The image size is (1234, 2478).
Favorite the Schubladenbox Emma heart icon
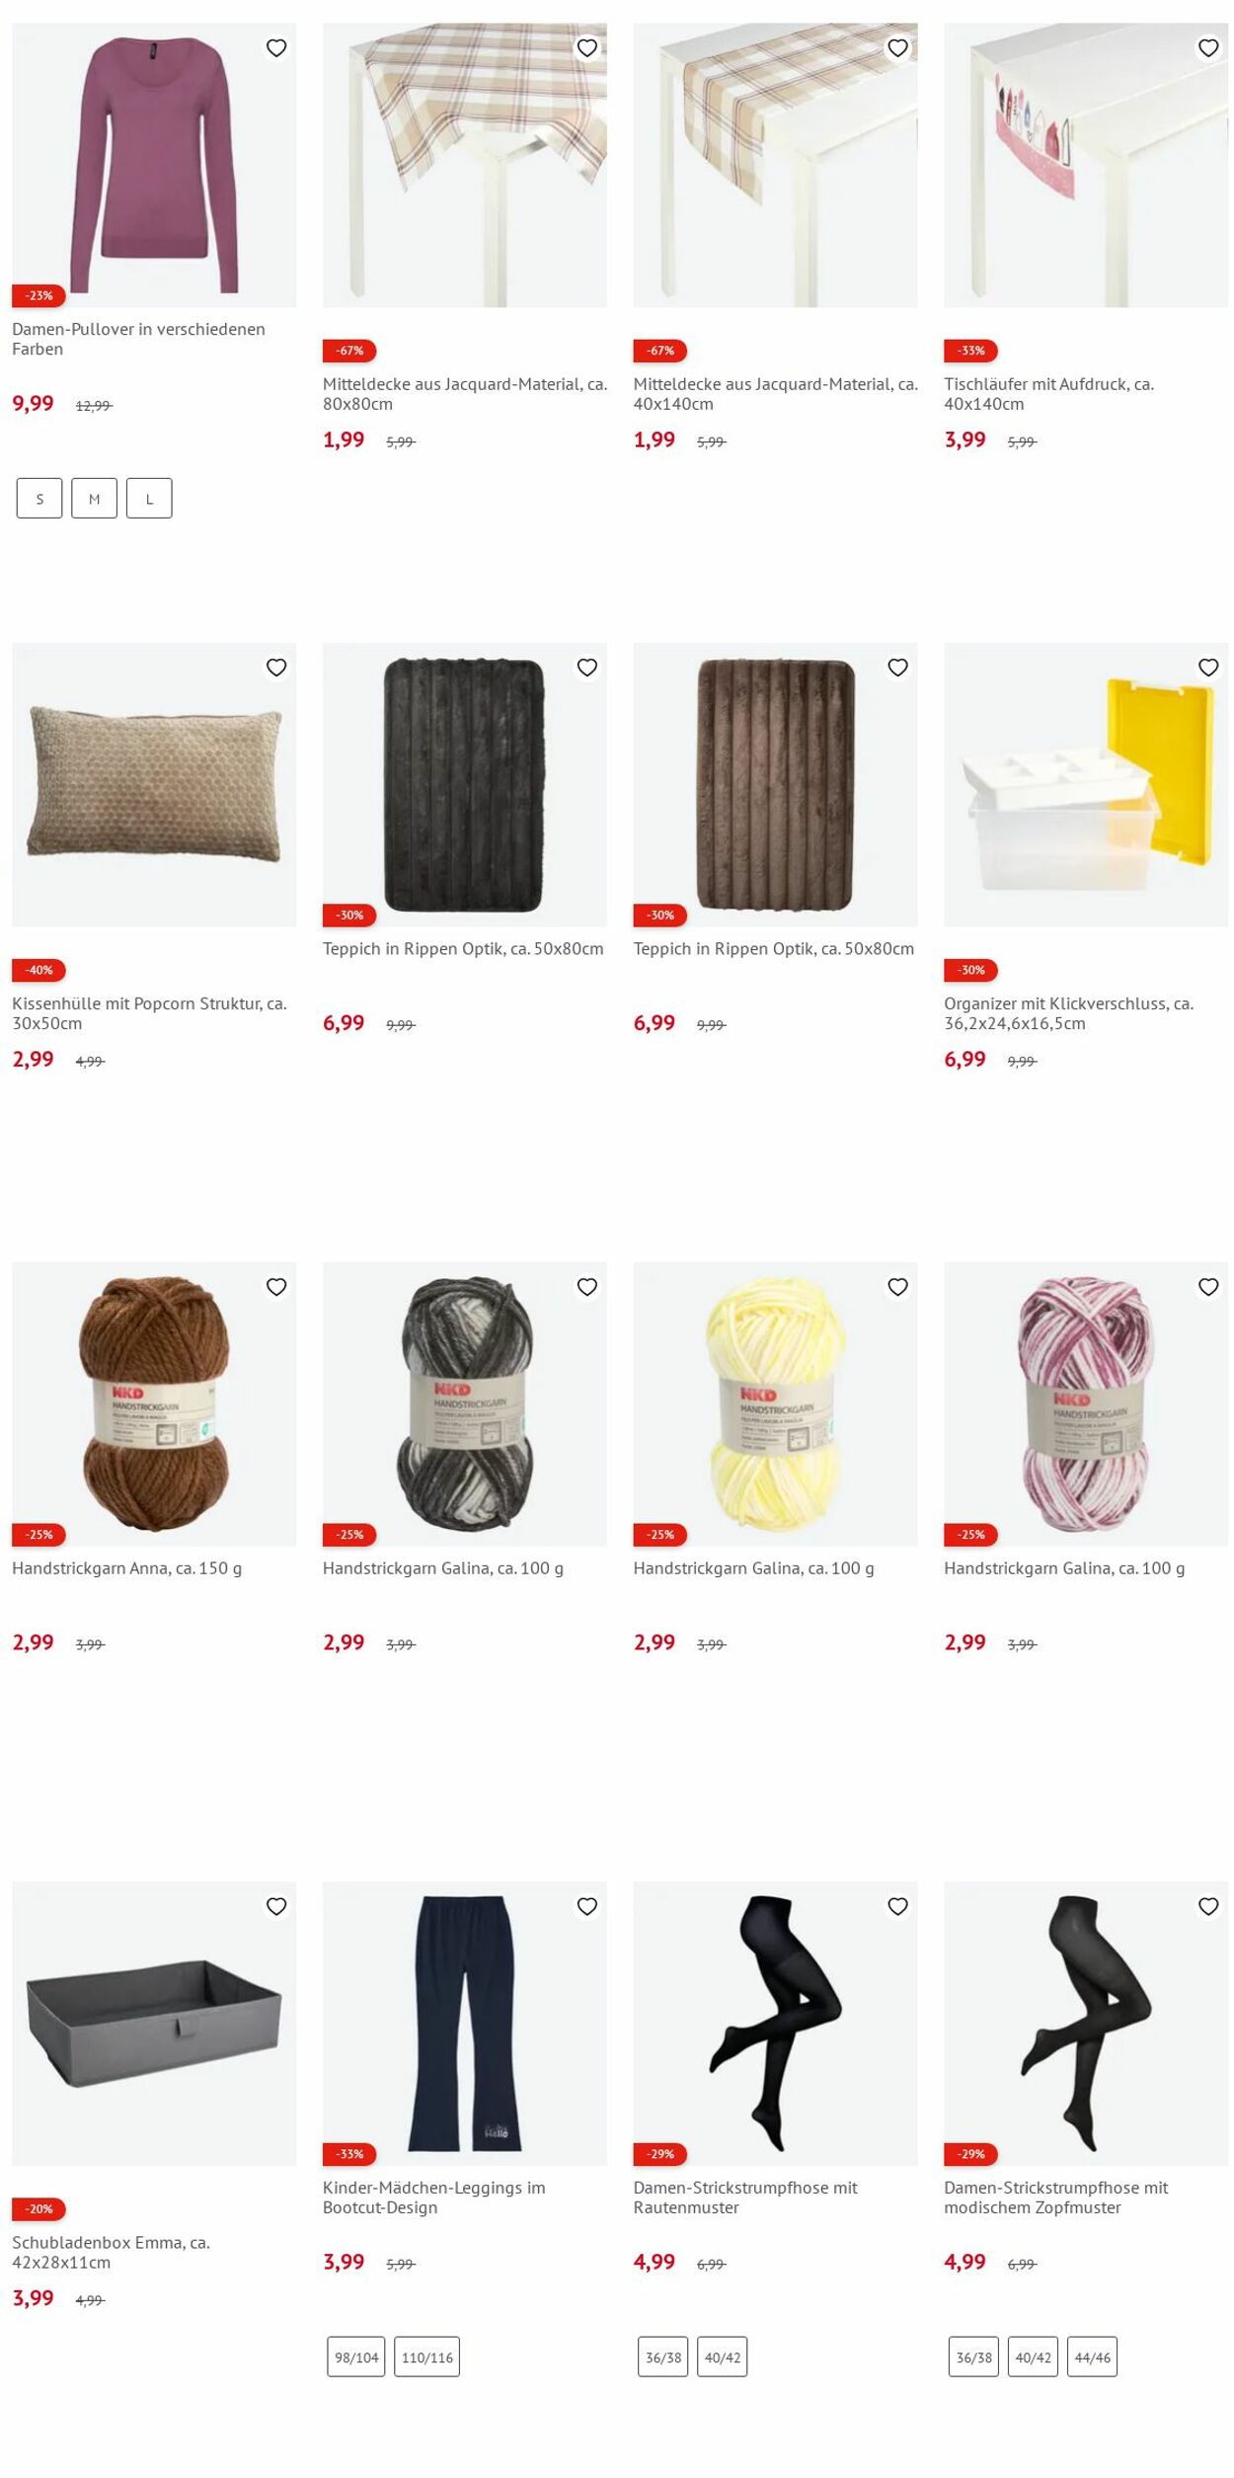tap(276, 1906)
